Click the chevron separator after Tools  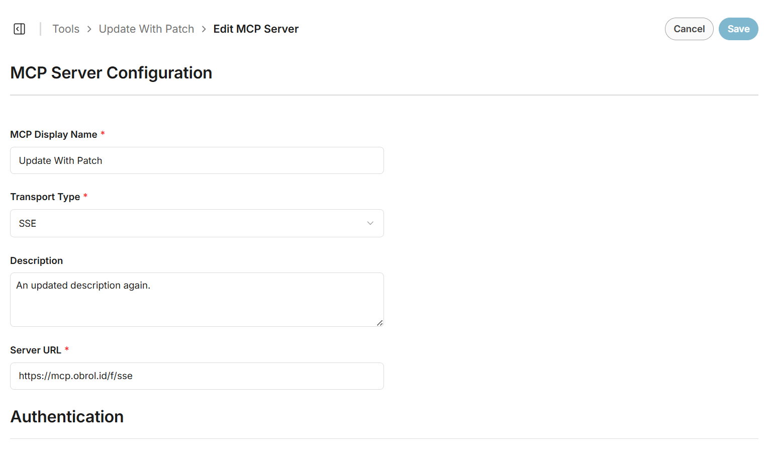coord(89,29)
